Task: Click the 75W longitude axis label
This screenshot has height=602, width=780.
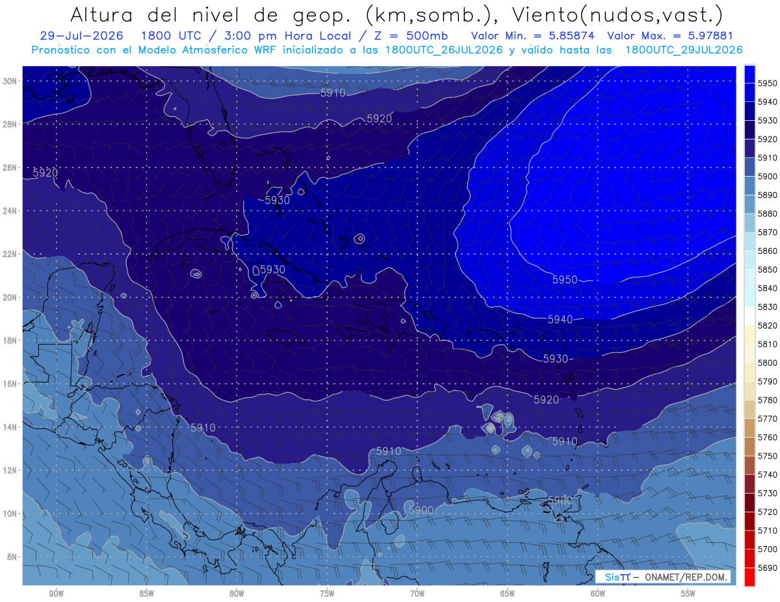Action: coord(327,593)
